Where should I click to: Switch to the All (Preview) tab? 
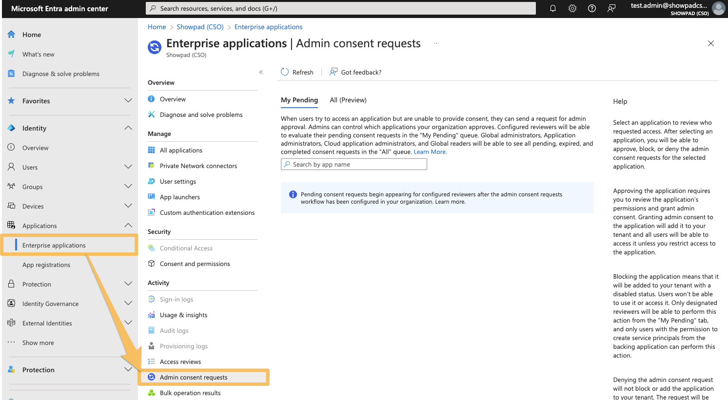click(348, 100)
